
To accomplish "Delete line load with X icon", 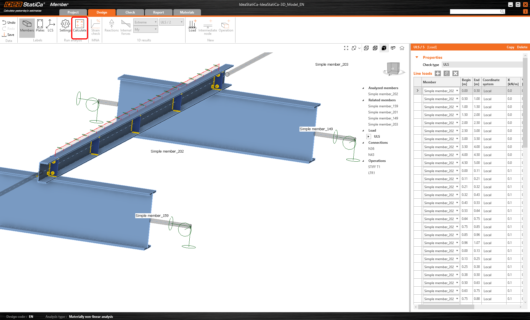I will 455,73.
